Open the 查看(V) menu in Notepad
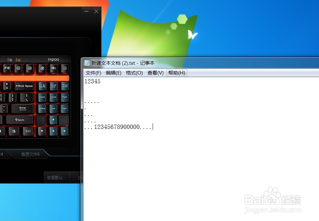 tap(156, 73)
